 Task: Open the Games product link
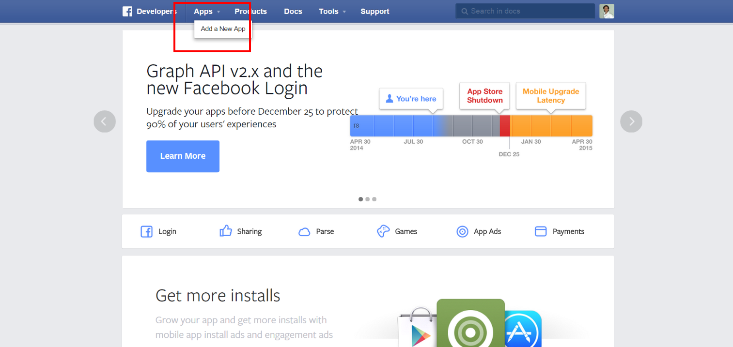point(406,231)
